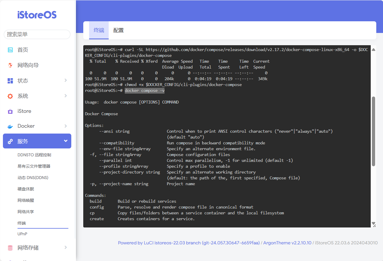
Task: Expand the Status (状态) menu chevron
Action: click(65, 80)
